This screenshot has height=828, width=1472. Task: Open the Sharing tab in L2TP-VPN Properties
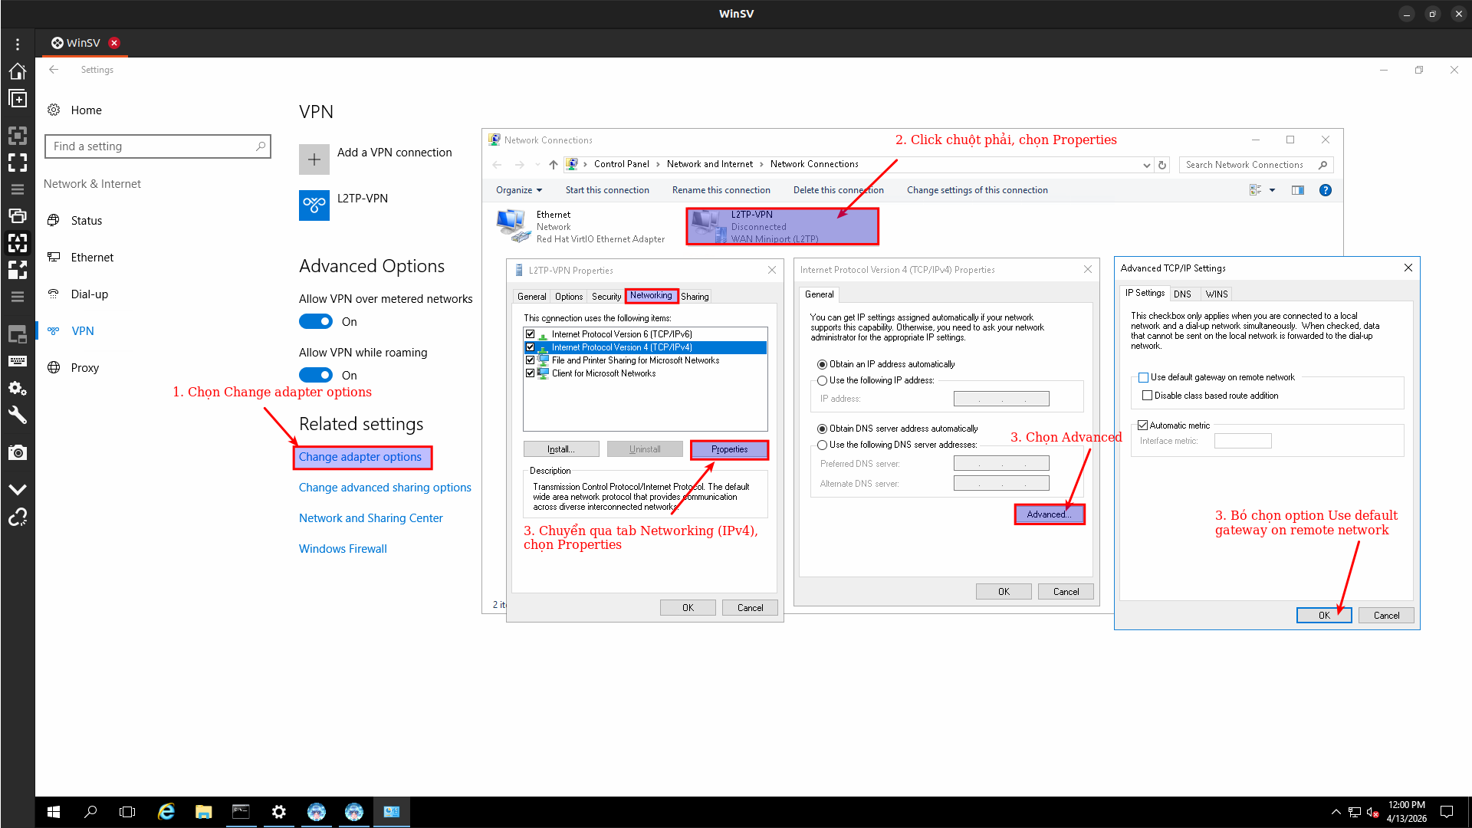(x=695, y=297)
